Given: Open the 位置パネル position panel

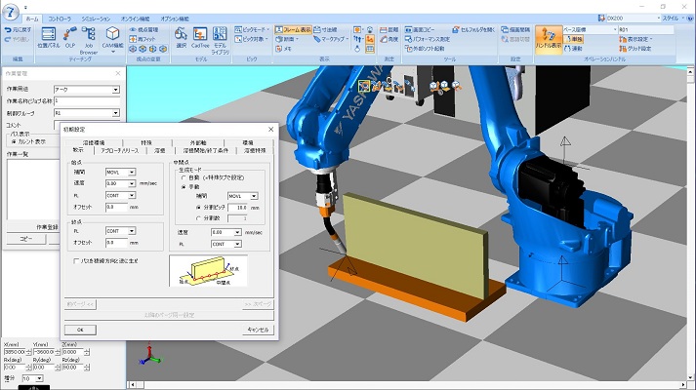Looking at the screenshot, I should pos(47,38).
